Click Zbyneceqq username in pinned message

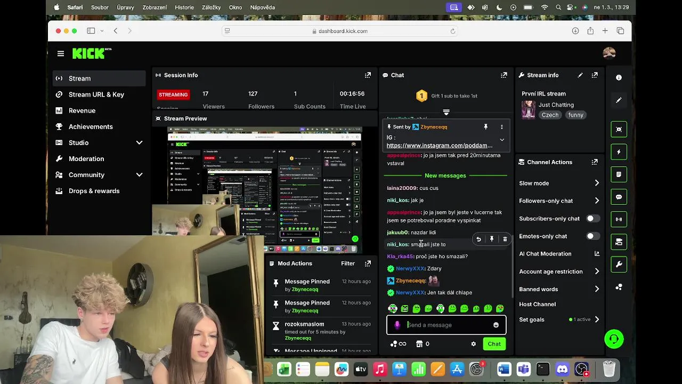pyautogui.click(x=433, y=127)
